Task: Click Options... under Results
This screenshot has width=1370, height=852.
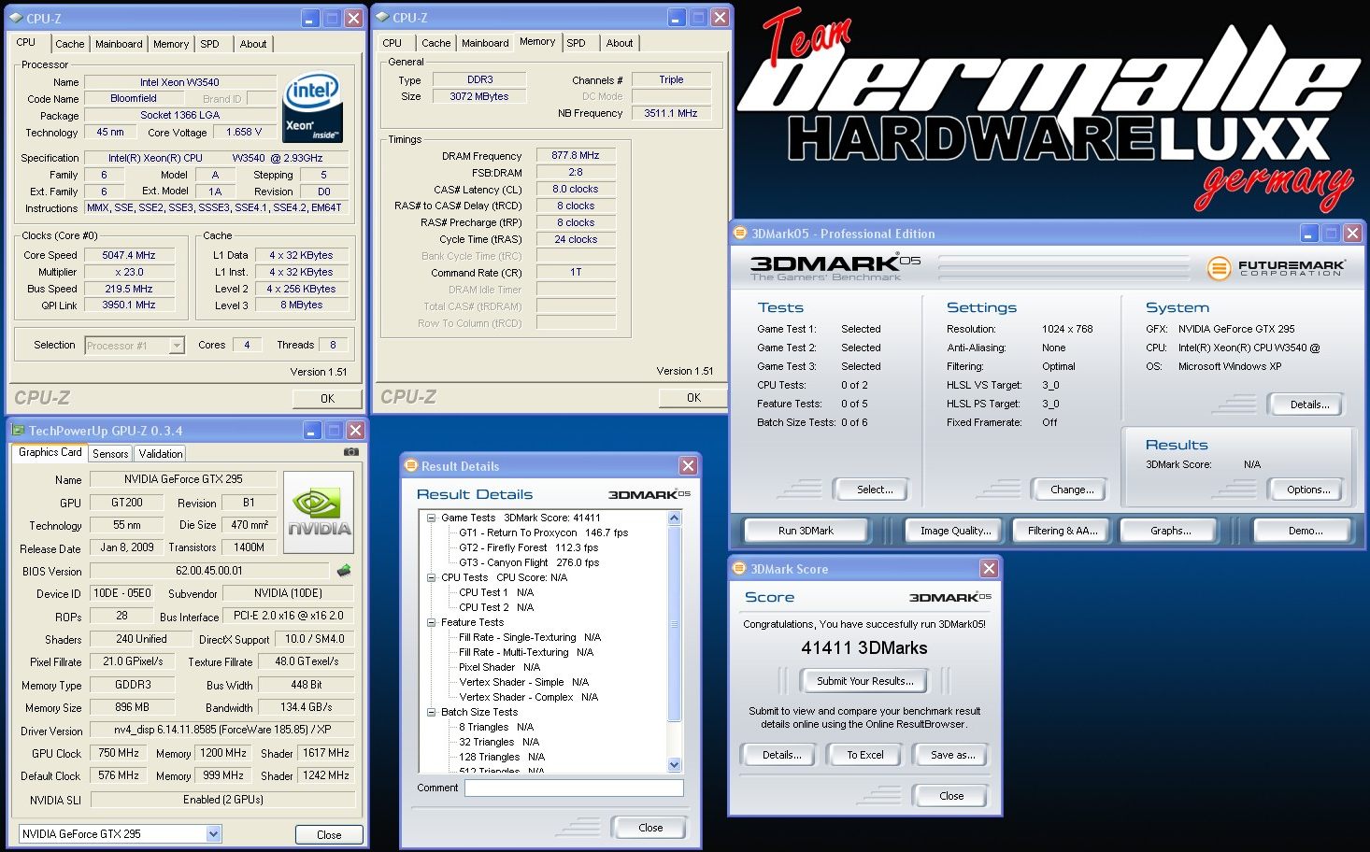Action: coord(1308,490)
